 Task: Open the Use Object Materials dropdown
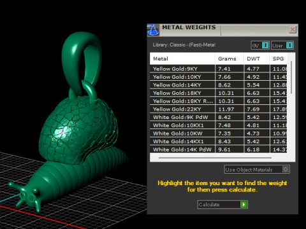pos(257,170)
